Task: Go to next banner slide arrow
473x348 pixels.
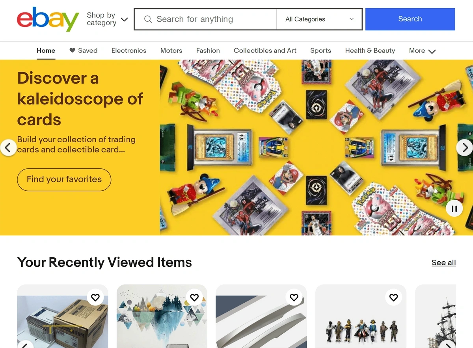Action: (464, 147)
